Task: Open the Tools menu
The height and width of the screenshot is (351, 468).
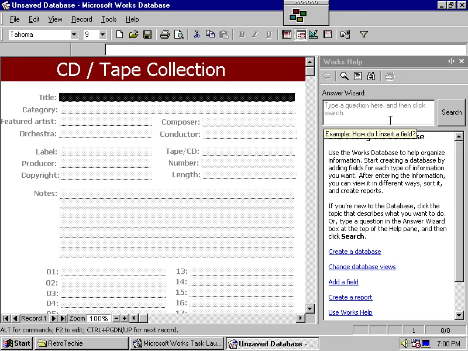Action: [108, 19]
